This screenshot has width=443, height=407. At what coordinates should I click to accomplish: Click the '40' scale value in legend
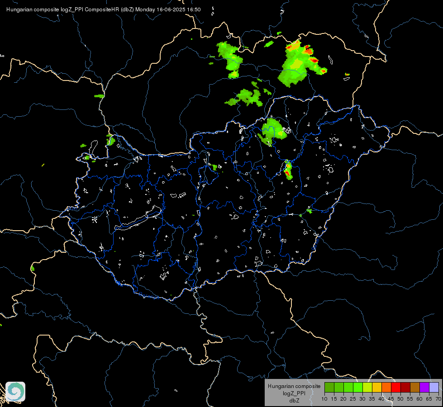coord(381,399)
